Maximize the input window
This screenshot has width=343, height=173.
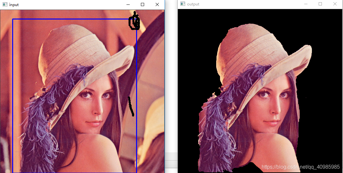(x=143, y=4)
